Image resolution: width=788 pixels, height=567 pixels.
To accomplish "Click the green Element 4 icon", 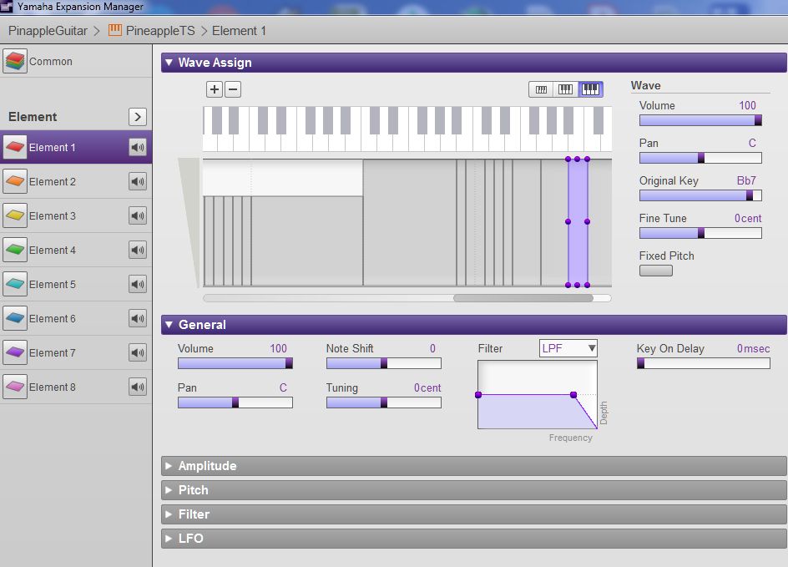I will pyautogui.click(x=15, y=250).
